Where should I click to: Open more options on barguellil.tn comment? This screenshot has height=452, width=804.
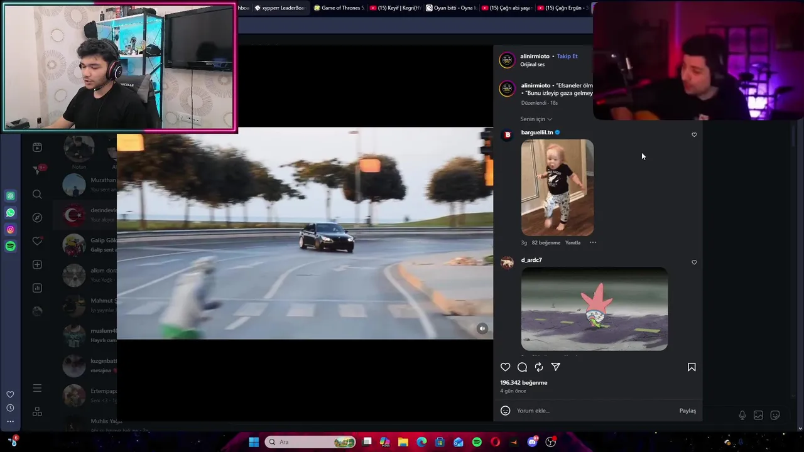coord(592,242)
